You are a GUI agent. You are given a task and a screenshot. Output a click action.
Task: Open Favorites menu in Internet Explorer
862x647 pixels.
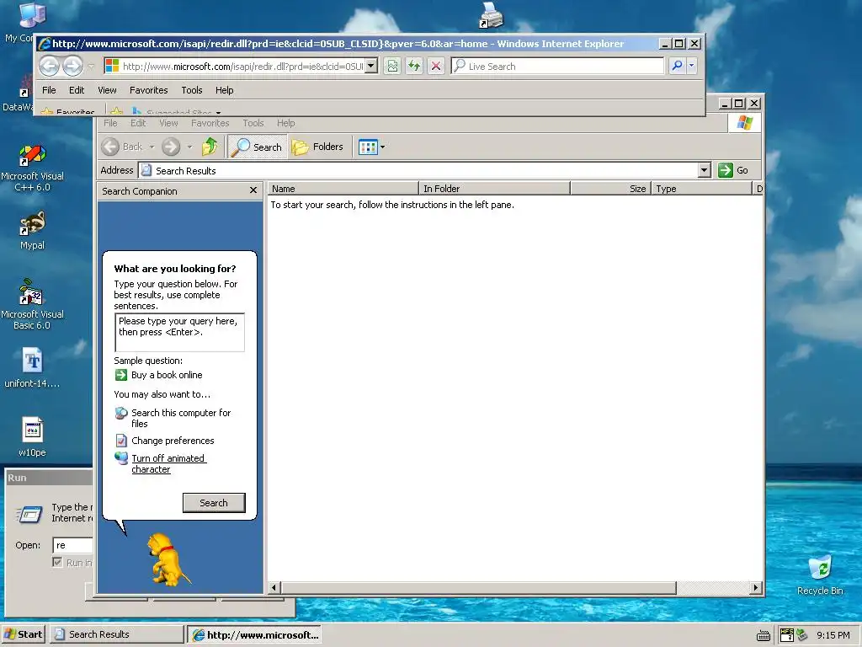coord(148,90)
